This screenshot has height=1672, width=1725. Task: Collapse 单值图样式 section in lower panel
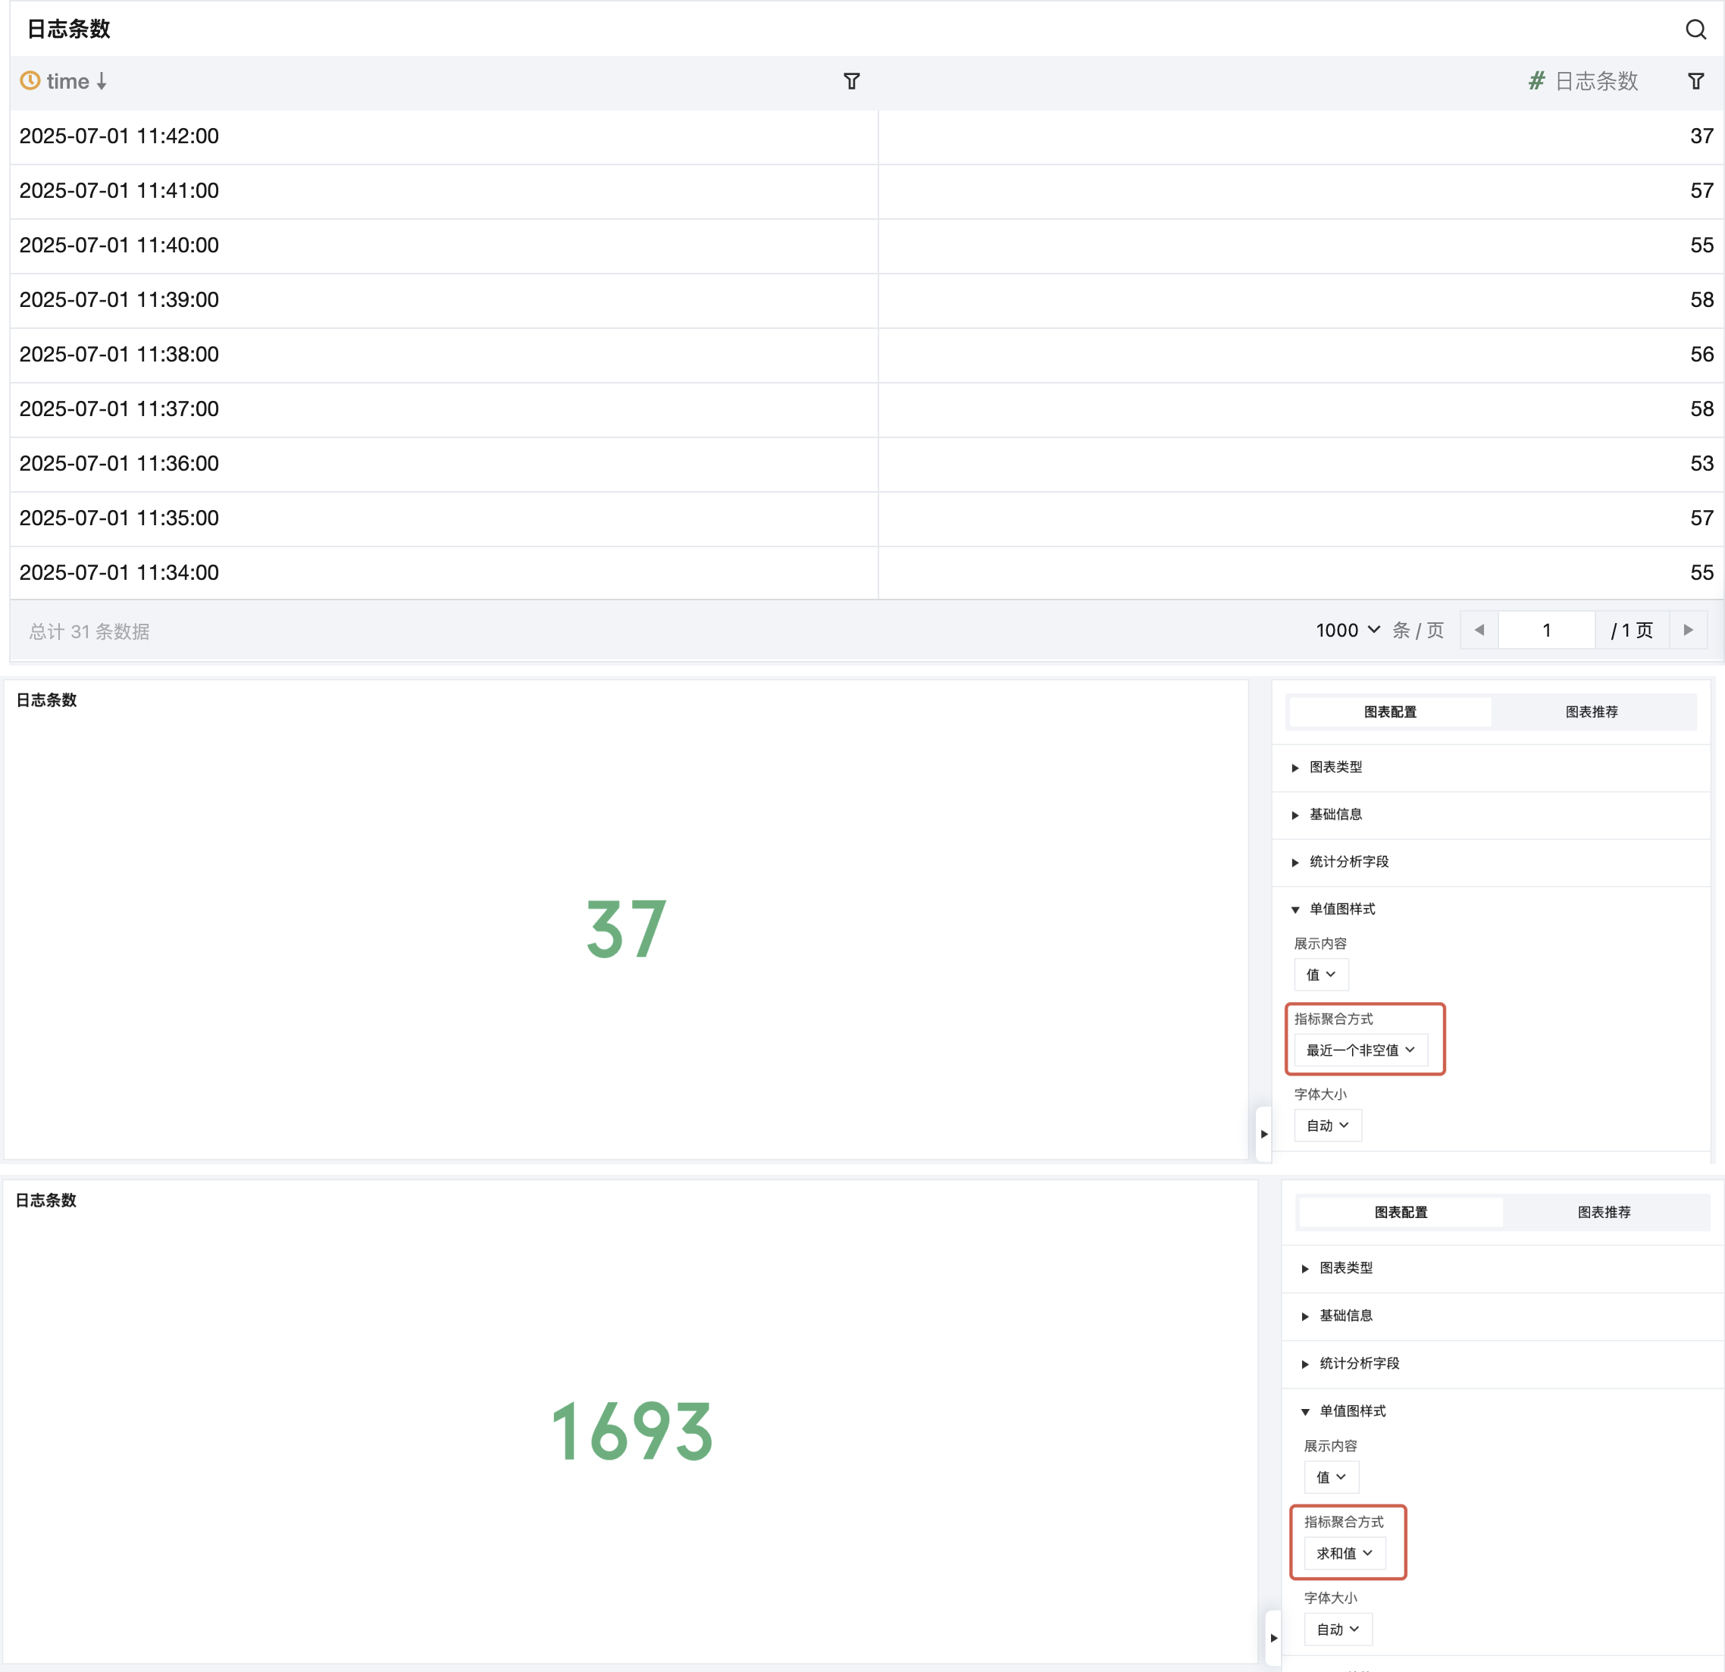[1352, 1411]
